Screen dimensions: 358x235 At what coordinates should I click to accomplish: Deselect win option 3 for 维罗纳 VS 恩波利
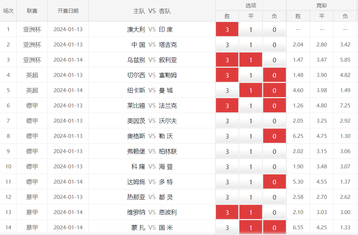pyautogui.click(x=227, y=212)
